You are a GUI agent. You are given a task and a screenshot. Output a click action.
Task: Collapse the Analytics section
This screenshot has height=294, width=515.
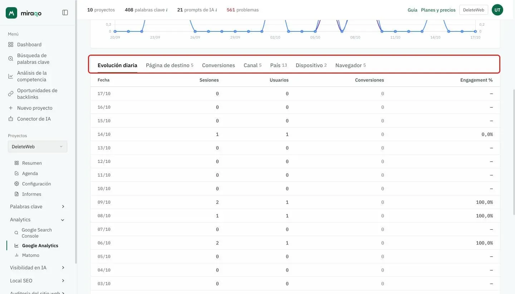point(38,220)
